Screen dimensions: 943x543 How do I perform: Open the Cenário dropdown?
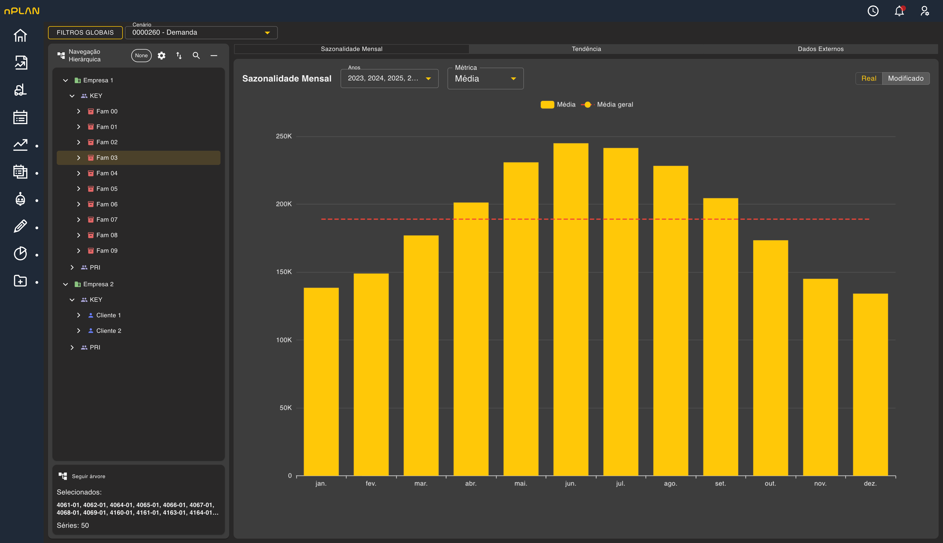coord(201,32)
